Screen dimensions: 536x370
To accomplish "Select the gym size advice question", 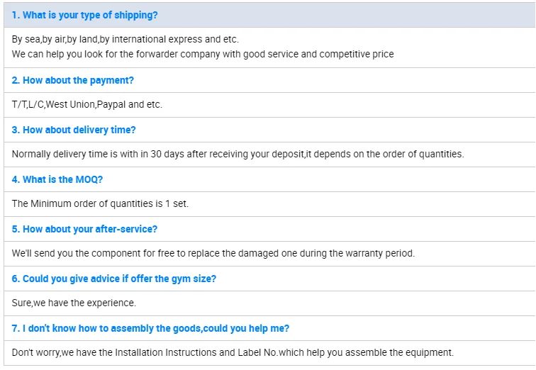I will (113, 279).
